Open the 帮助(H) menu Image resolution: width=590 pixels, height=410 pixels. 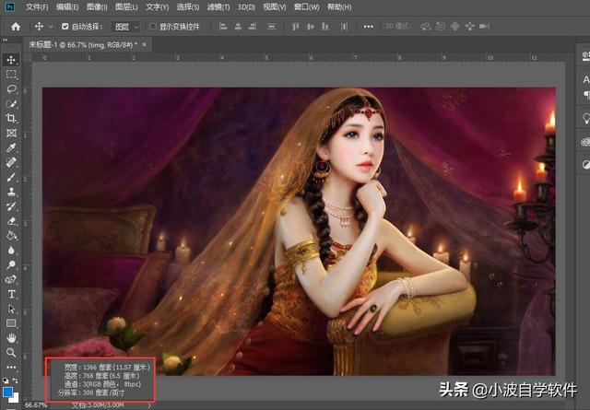339,7
